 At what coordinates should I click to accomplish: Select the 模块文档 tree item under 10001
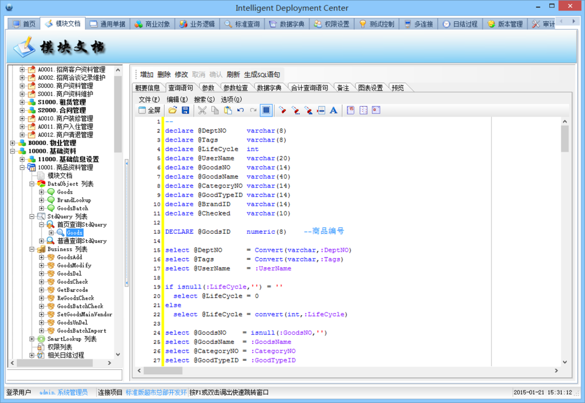point(60,176)
